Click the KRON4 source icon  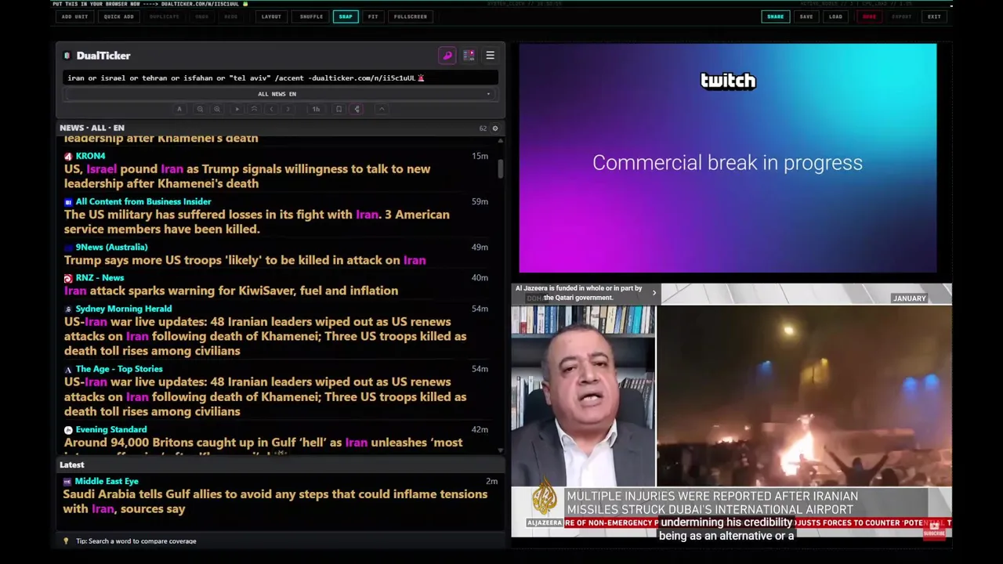68,156
